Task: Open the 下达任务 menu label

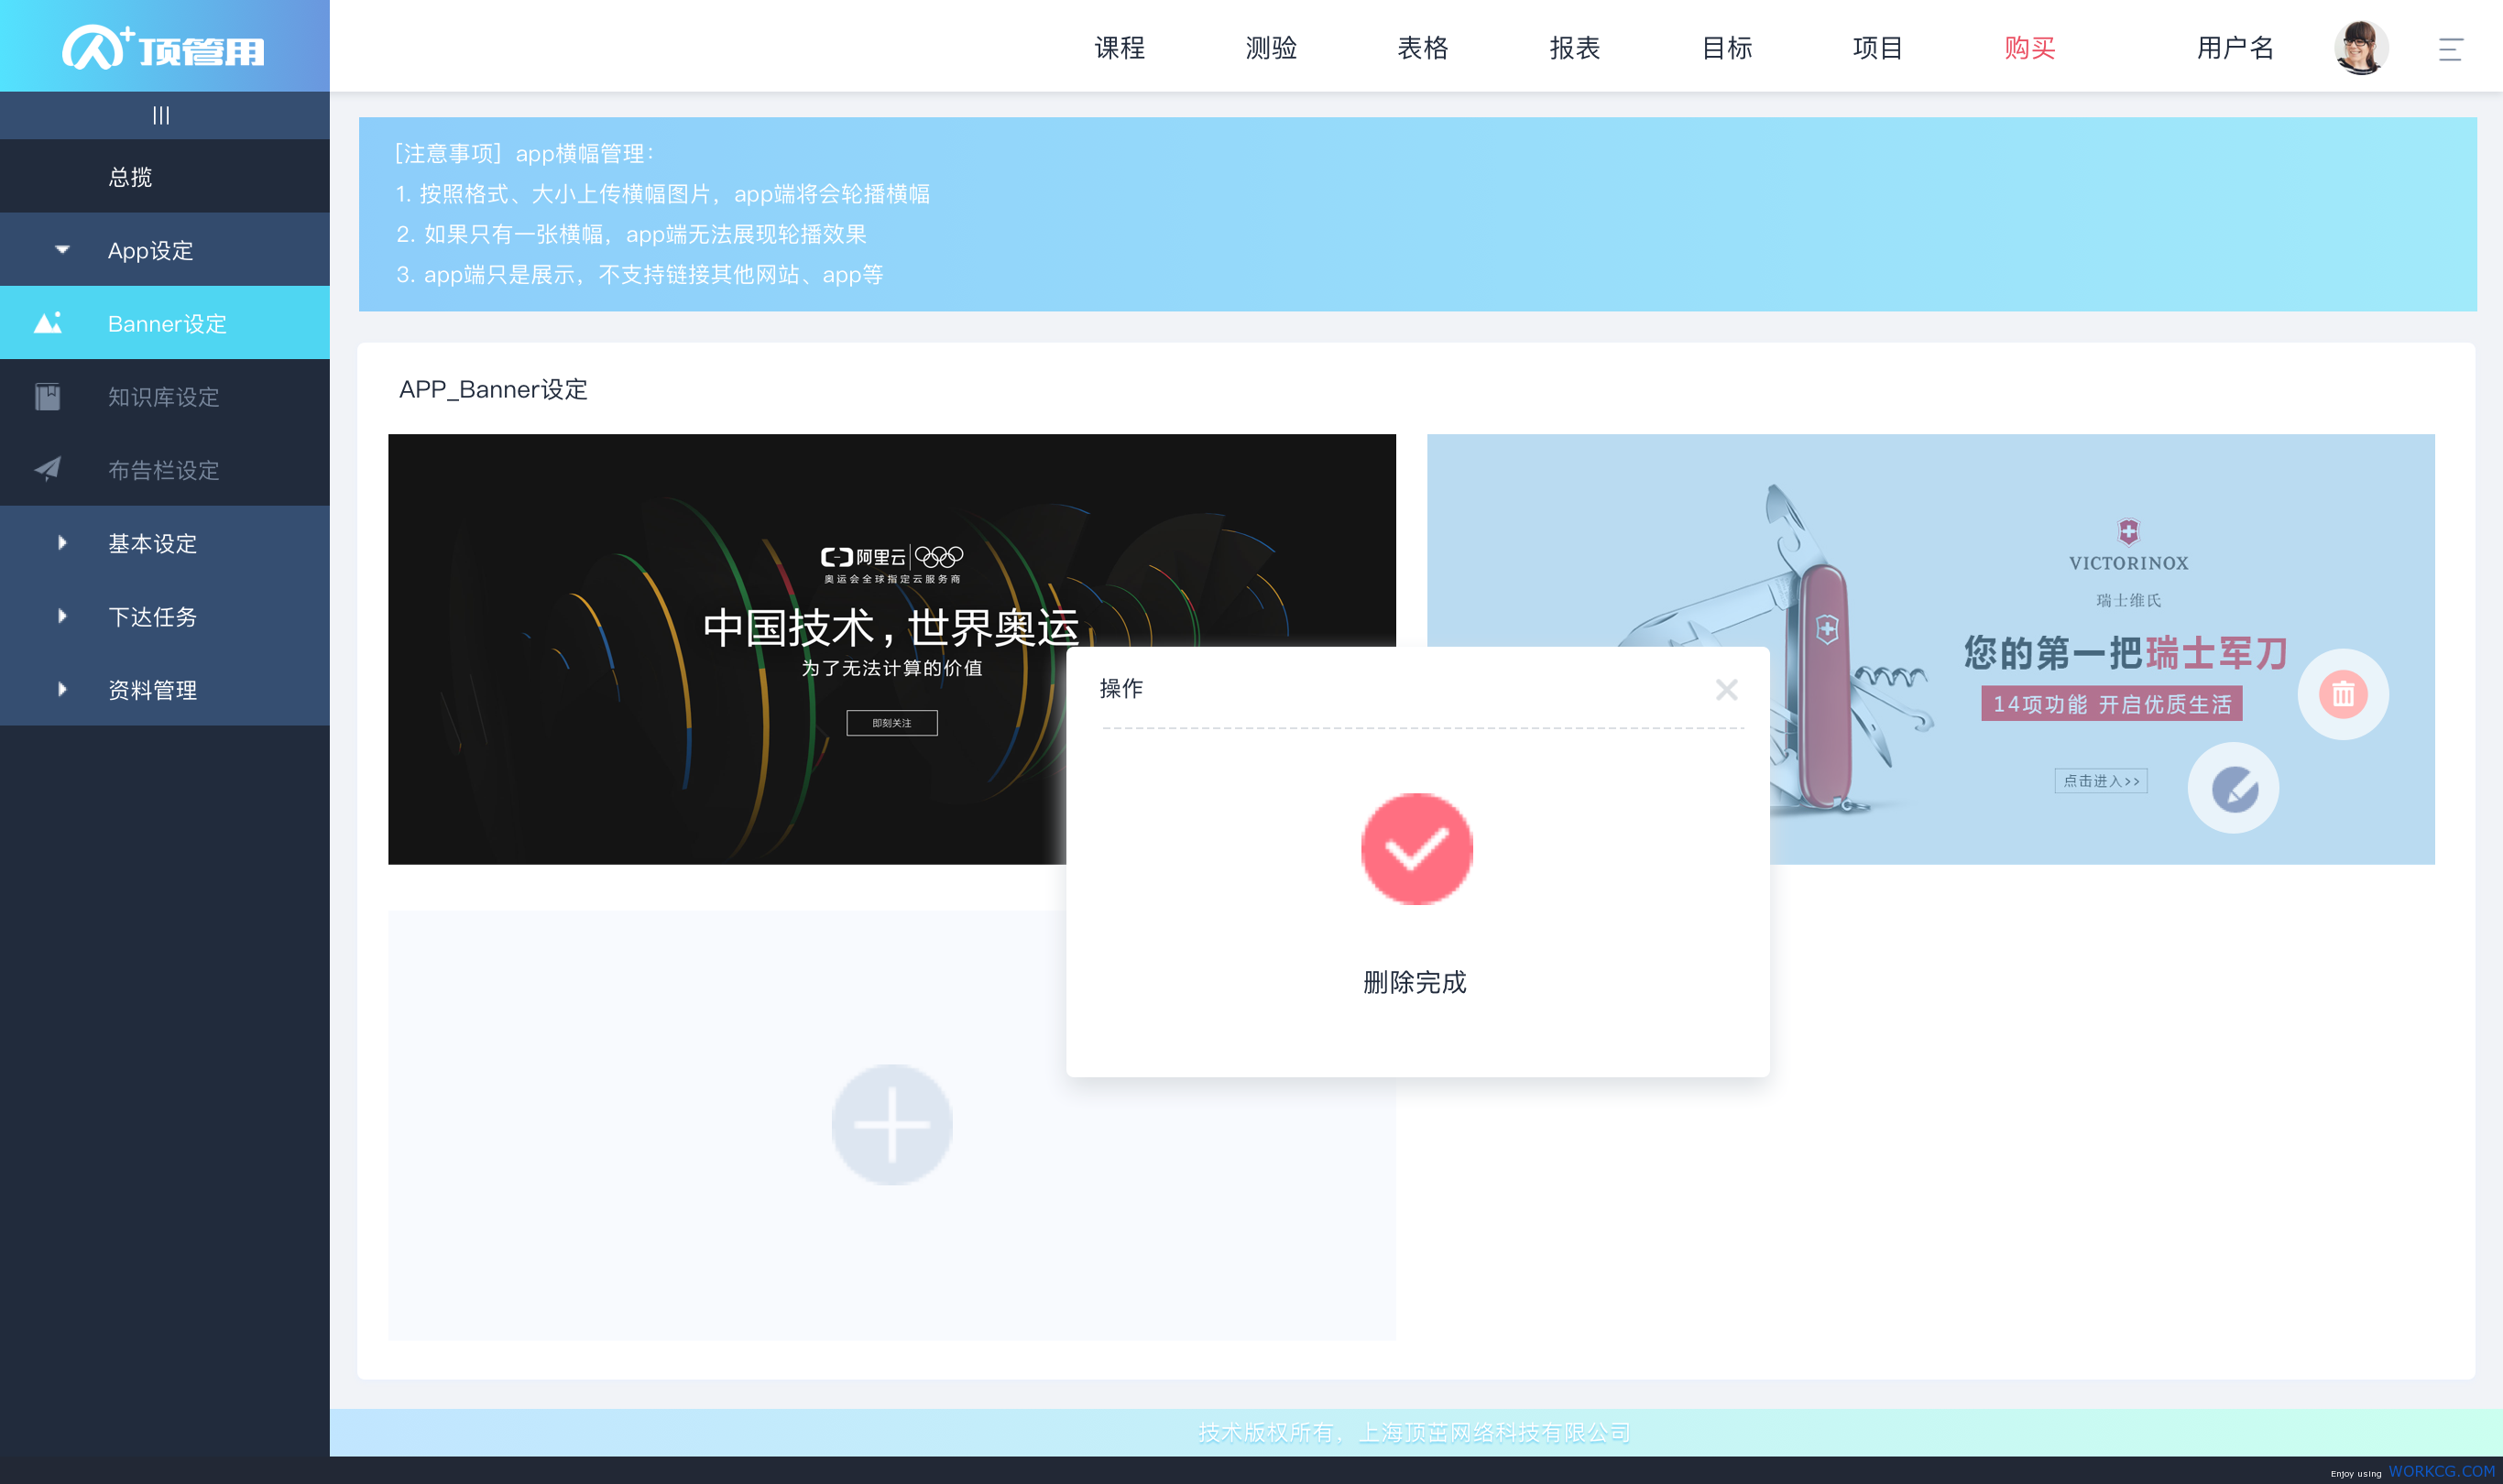Action: point(152,617)
